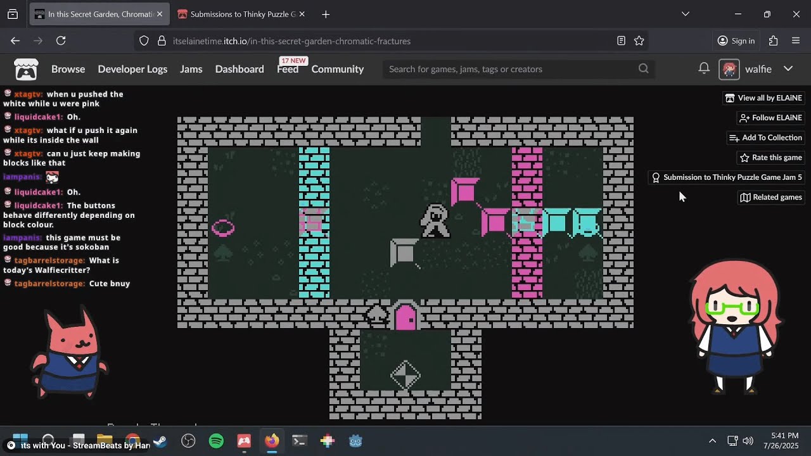The width and height of the screenshot is (811, 456).
Task: Open the extensions puzzle icon
Action: (x=773, y=41)
